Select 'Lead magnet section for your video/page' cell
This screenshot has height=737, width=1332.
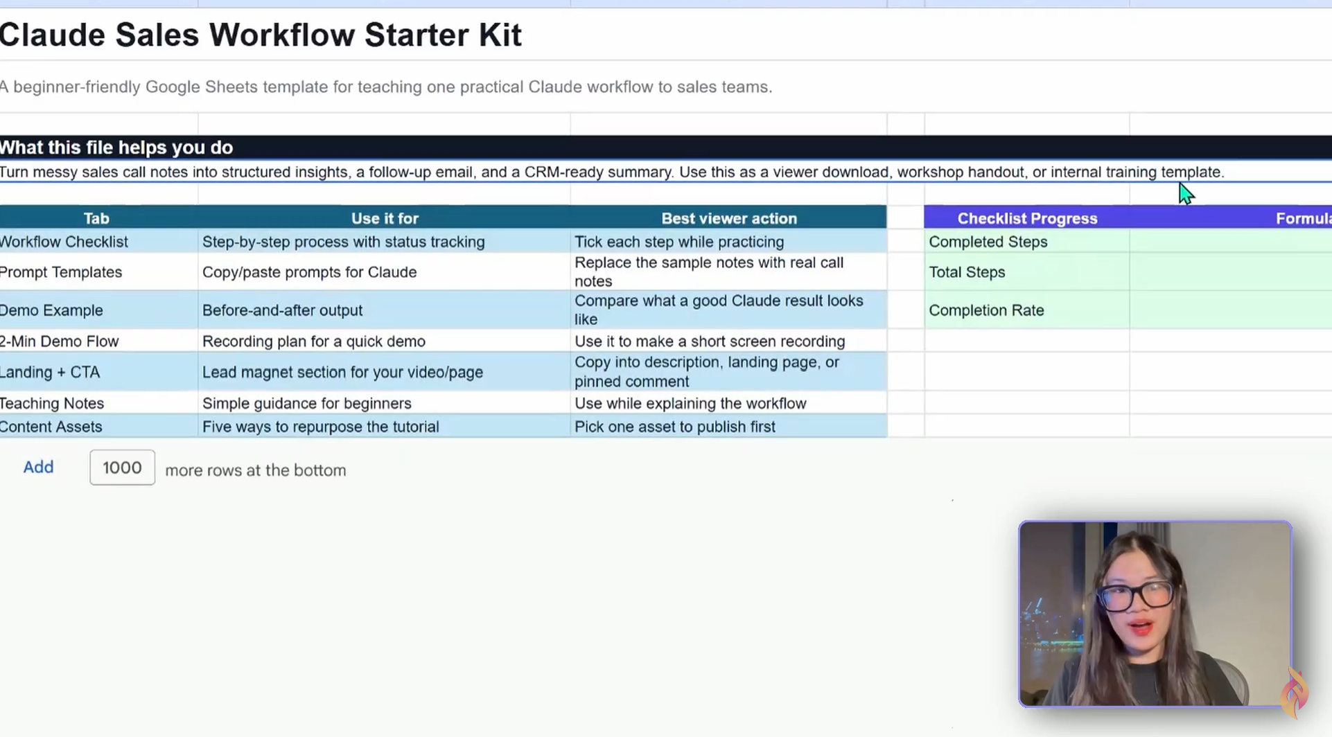[385, 372]
